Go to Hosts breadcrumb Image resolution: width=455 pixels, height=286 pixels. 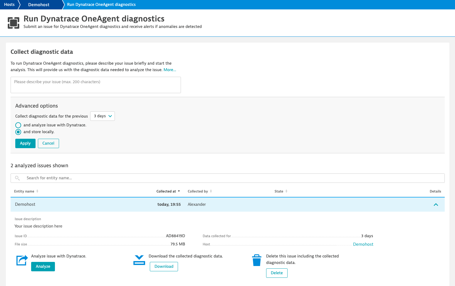9,5
